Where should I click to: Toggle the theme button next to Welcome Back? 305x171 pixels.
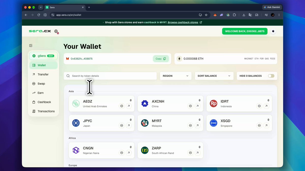point(273,31)
